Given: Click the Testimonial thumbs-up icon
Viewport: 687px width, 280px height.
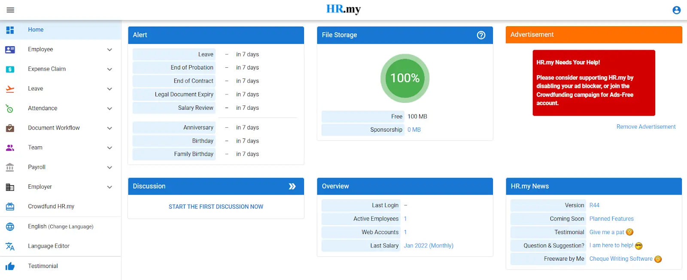Looking at the screenshot, I should click(x=10, y=266).
